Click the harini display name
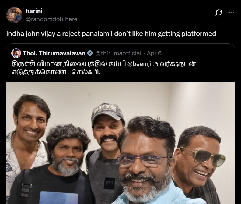 pos(34,11)
